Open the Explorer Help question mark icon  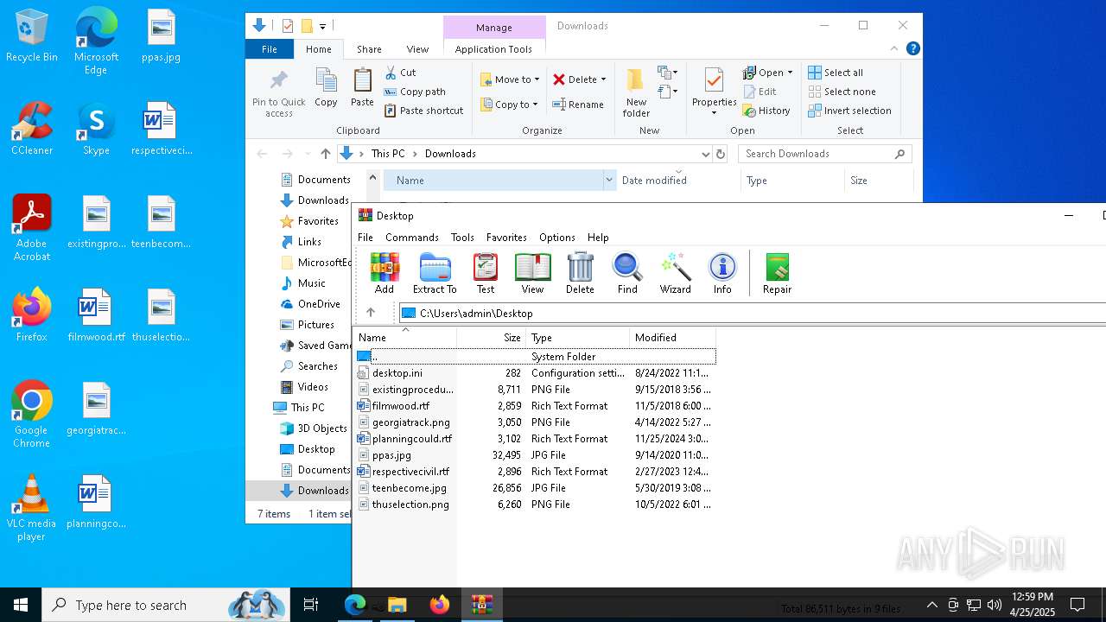tap(912, 48)
